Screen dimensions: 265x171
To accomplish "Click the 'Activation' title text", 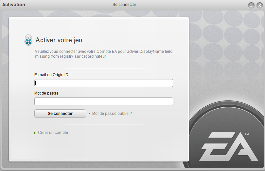I will click(13, 5).
